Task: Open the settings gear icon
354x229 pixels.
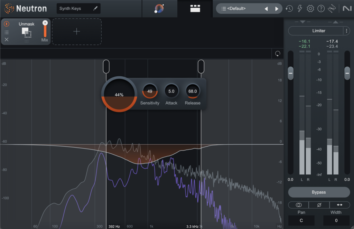Action: (x=310, y=9)
